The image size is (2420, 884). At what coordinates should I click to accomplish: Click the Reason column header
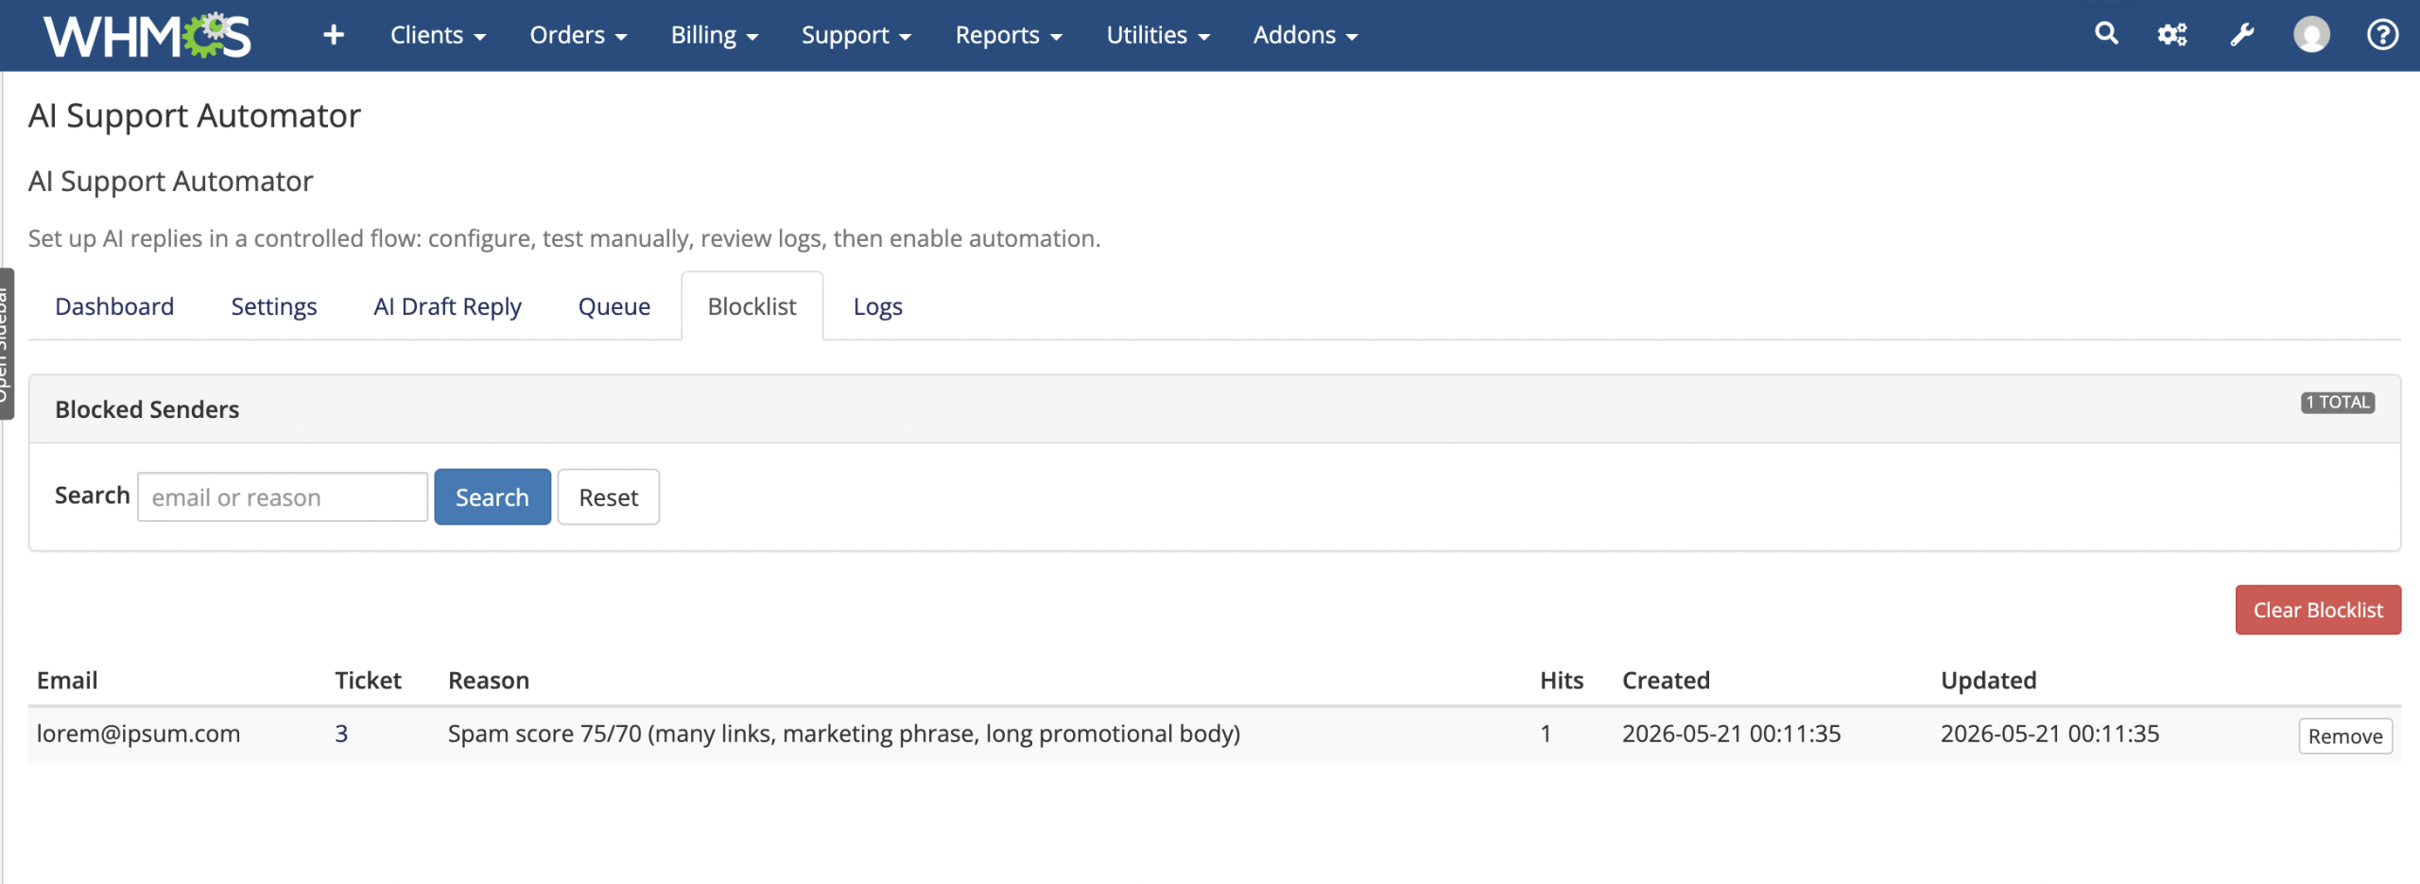tap(489, 681)
